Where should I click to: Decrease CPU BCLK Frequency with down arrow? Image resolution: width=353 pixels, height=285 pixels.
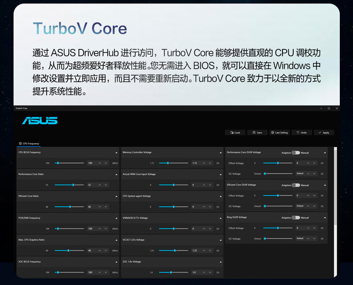105,163
